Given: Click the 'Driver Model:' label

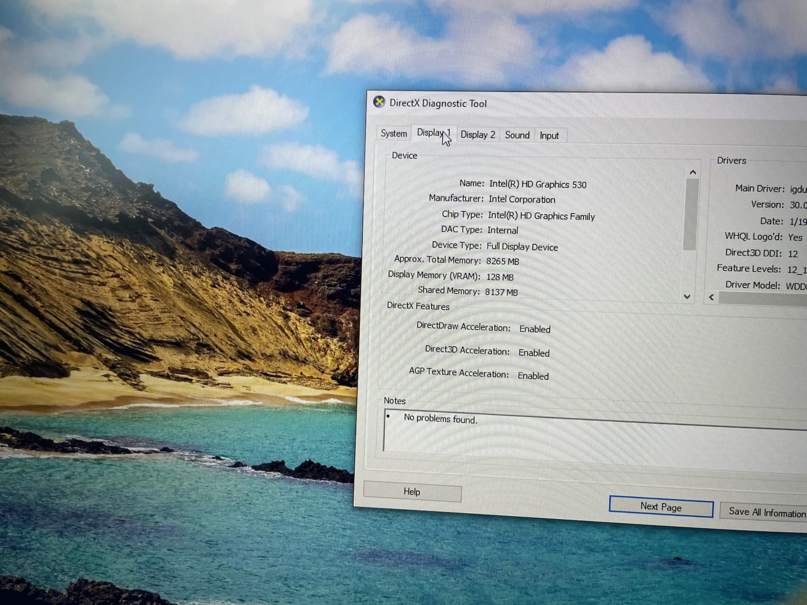Looking at the screenshot, I should (753, 285).
